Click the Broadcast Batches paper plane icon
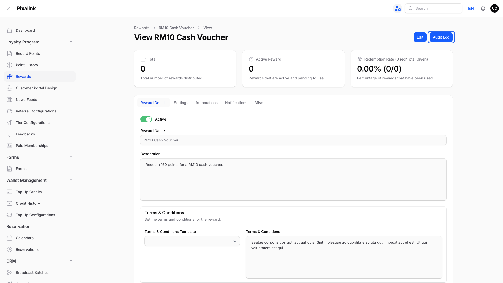Image resolution: width=503 pixels, height=283 pixels. tap(9, 273)
